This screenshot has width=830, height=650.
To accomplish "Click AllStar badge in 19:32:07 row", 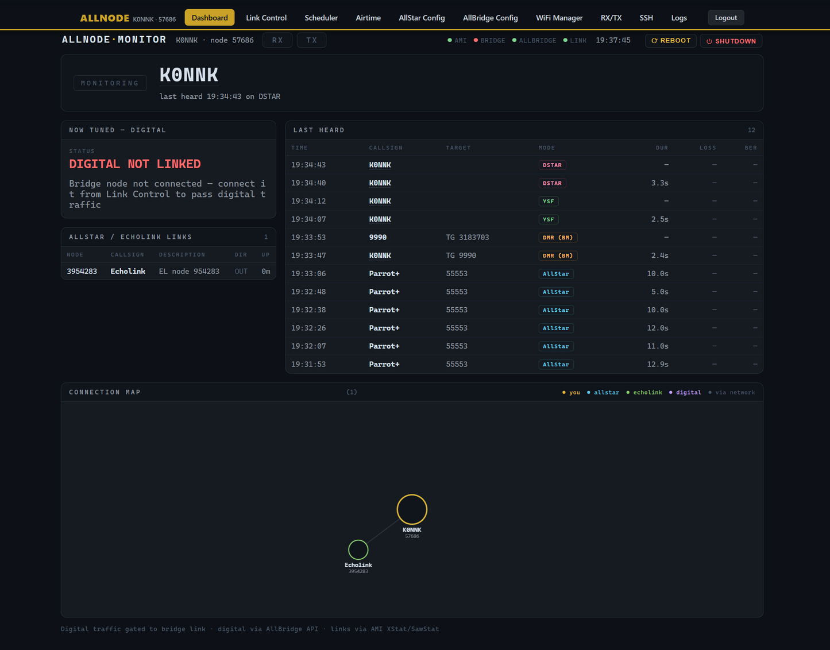I will 556,346.
